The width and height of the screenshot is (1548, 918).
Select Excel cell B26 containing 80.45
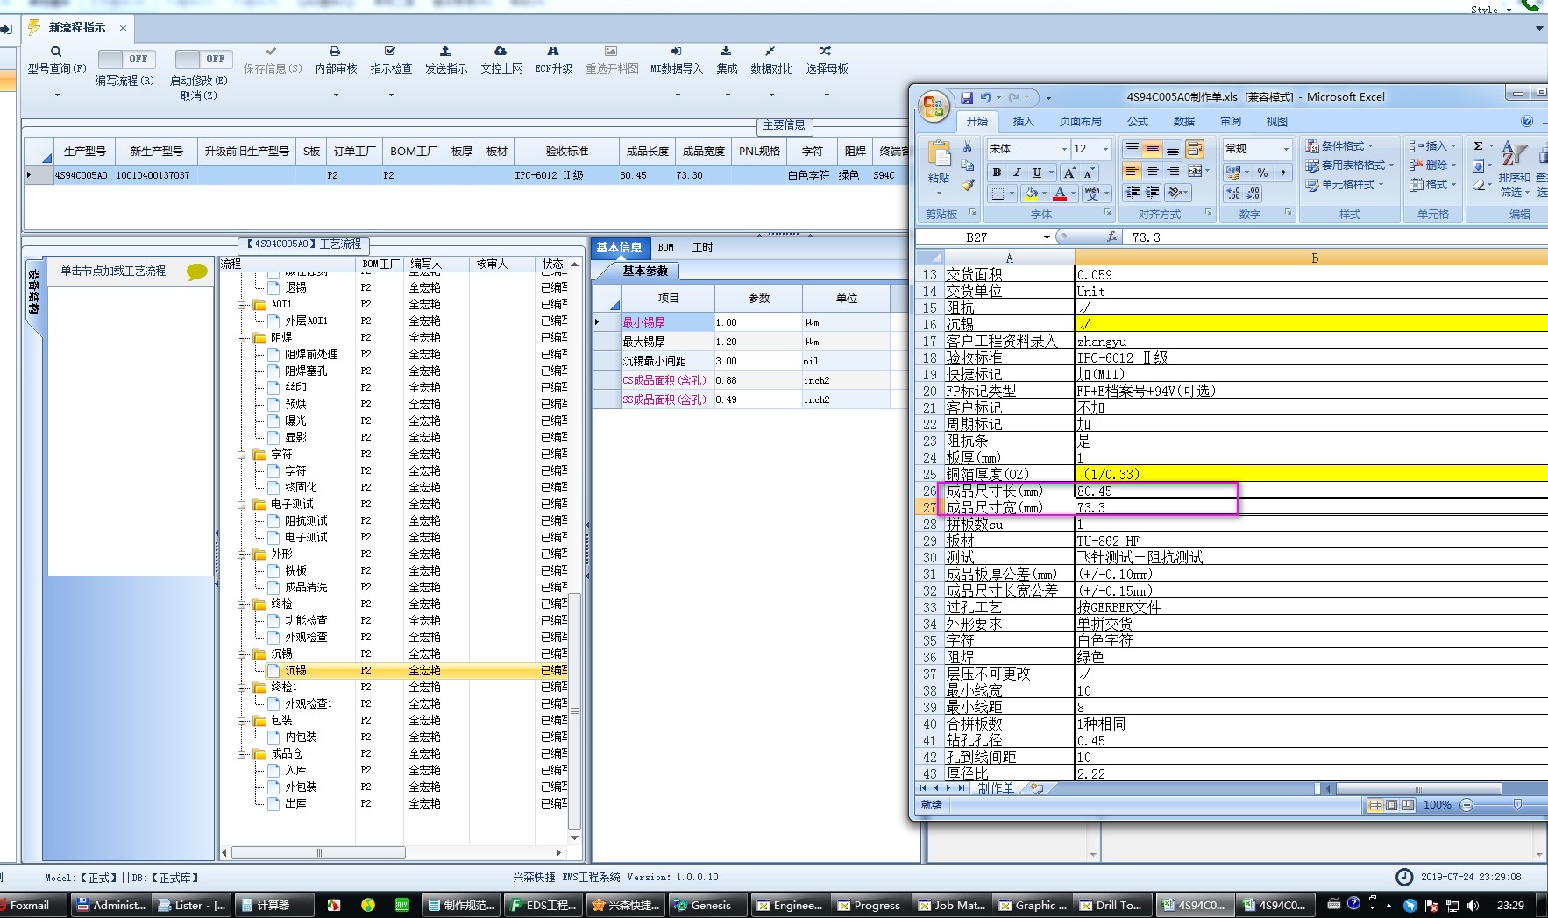pyautogui.click(x=1310, y=491)
